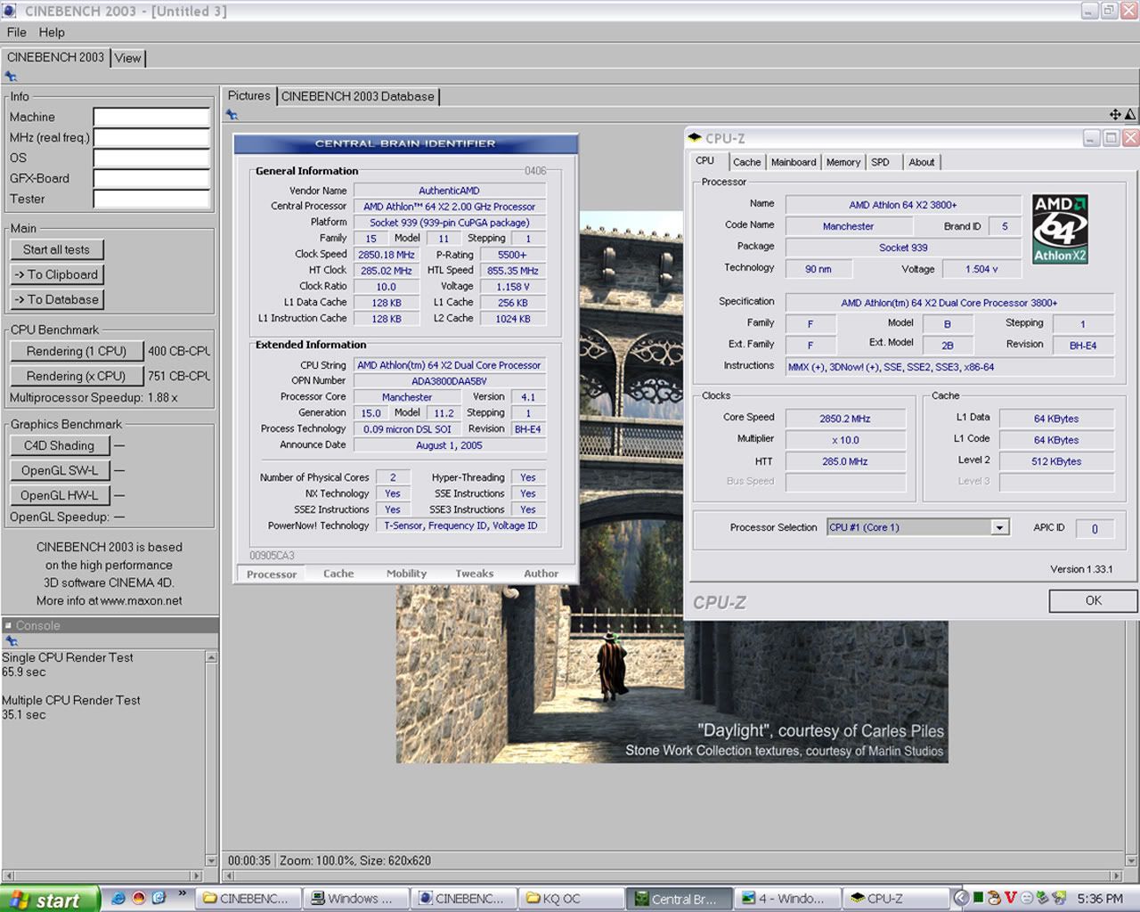Click the red V tray icon
Image resolution: width=1140 pixels, height=912 pixels.
coord(1011,898)
